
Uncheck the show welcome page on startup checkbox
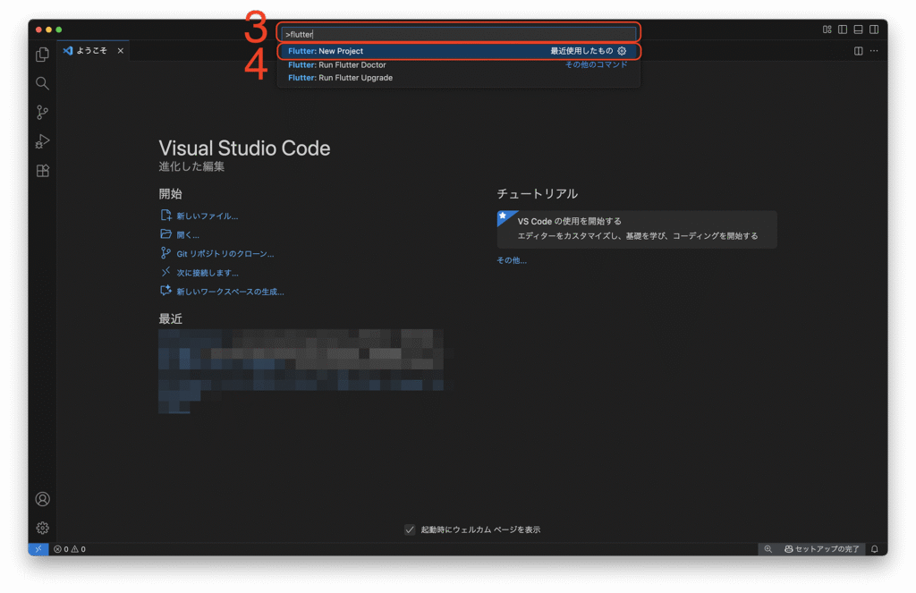click(x=410, y=529)
